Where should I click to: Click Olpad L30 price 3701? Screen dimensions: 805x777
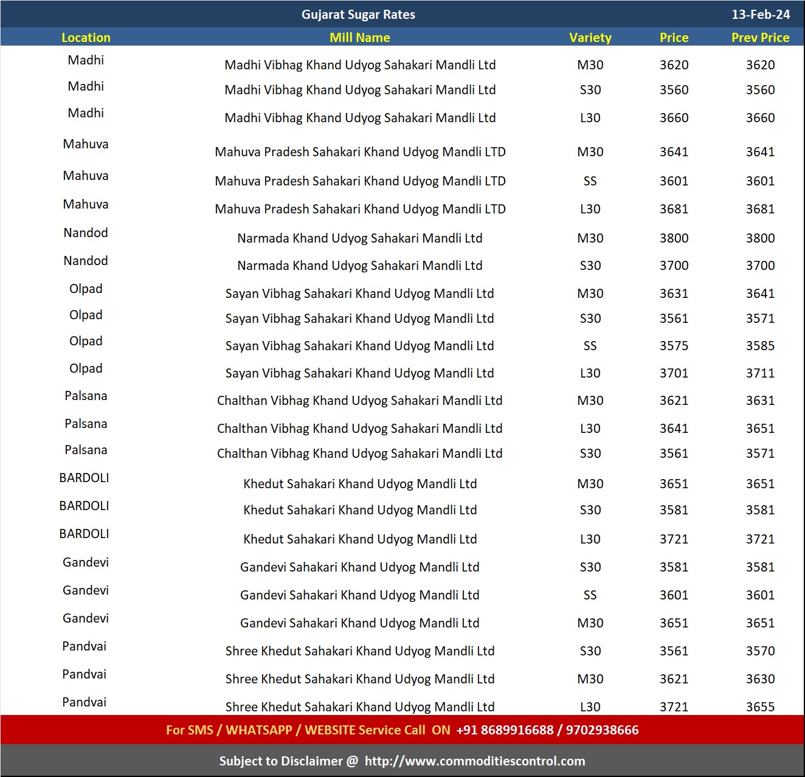[x=674, y=373]
